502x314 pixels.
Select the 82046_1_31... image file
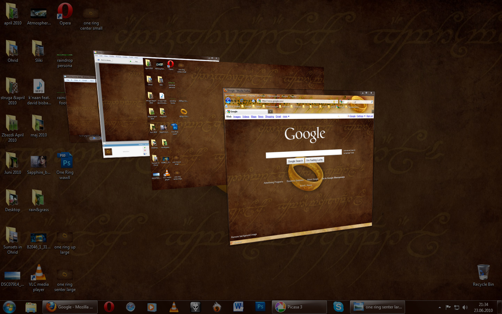click(39, 241)
